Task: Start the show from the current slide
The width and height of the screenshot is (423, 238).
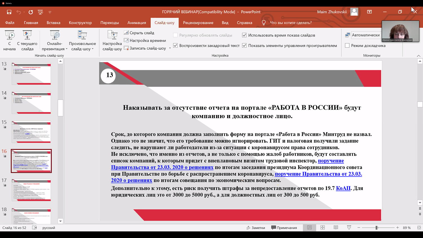Action: (27, 41)
